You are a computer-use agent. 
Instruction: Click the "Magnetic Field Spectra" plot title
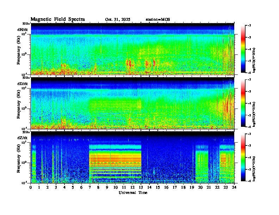pos(58,19)
